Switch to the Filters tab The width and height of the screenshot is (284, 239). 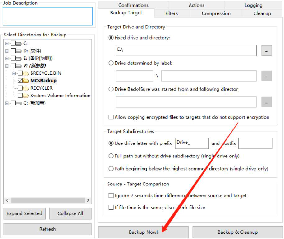click(172, 13)
